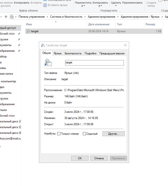
Task: Click the pin icon next to Изображения
Action: tap(19, 51)
